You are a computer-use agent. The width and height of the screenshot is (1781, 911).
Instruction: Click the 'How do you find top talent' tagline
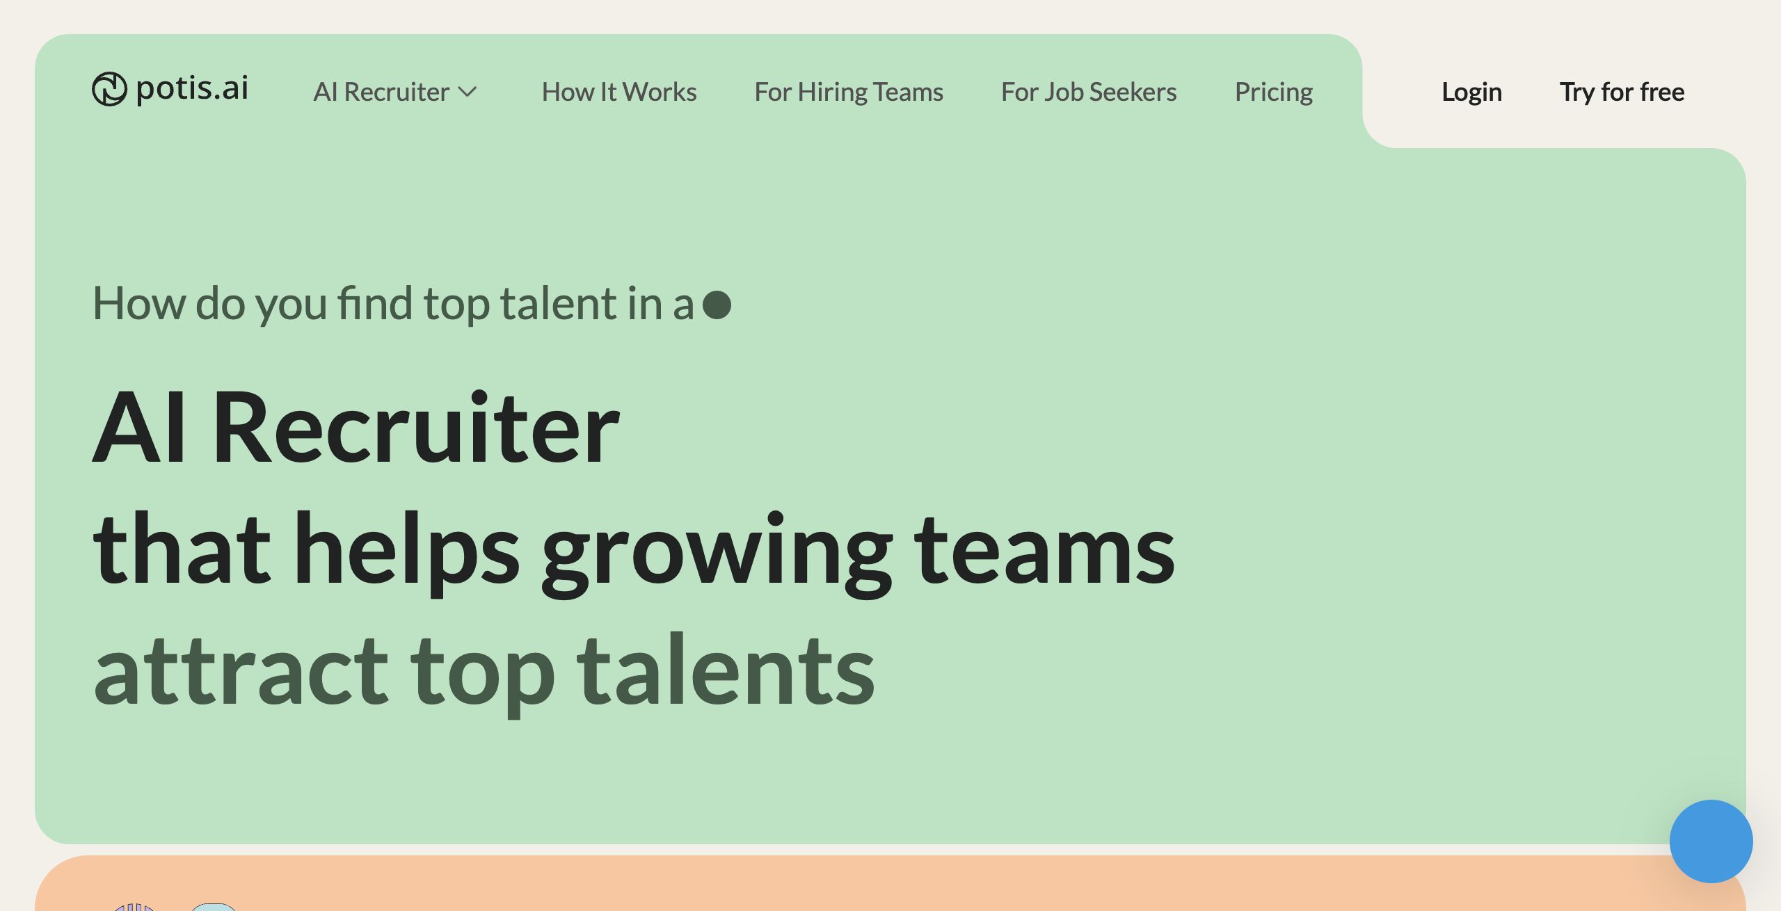tap(393, 304)
